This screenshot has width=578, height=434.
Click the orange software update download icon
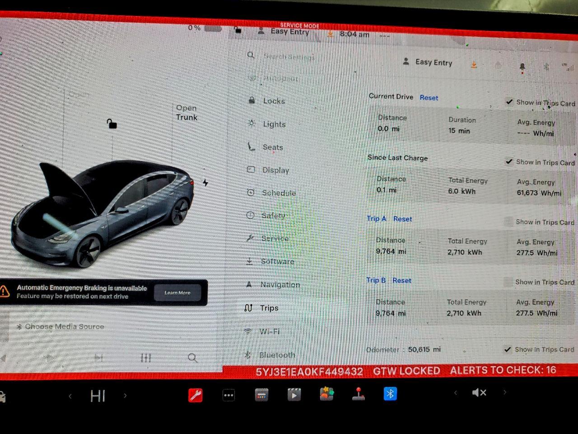(474, 64)
